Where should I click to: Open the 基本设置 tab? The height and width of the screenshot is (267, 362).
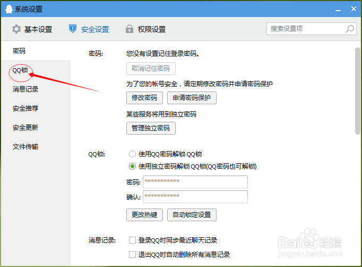click(x=32, y=29)
